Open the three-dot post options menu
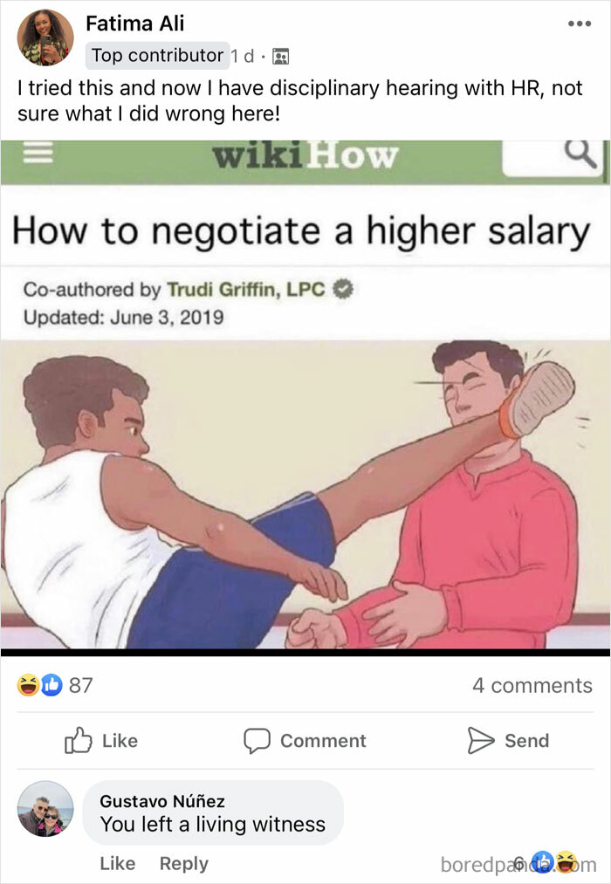The width and height of the screenshot is (611, 884). pyautogui.click(x=580, y=24)
